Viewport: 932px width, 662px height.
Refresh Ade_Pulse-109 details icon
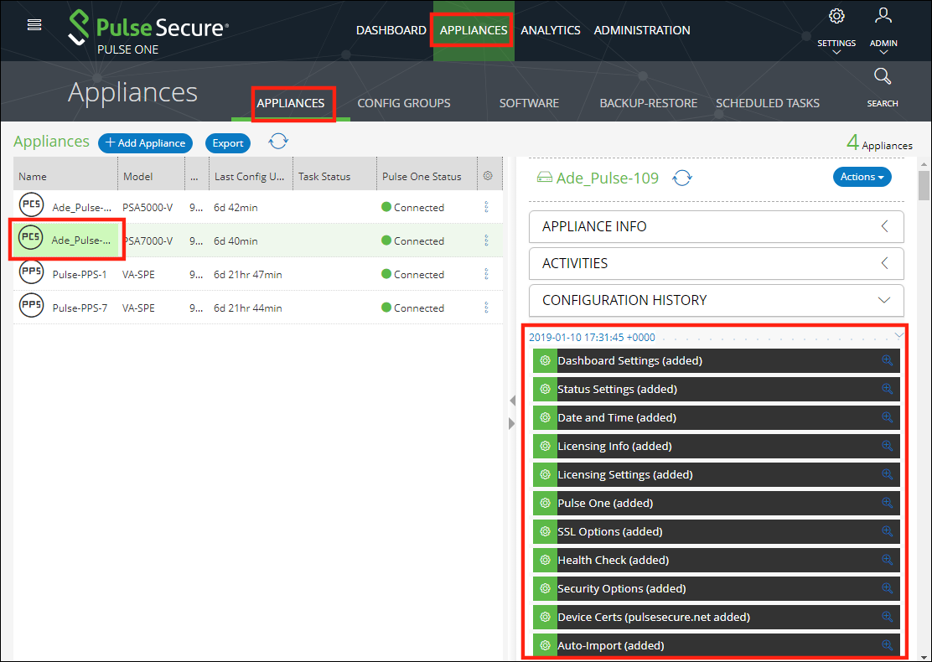point(681,178)
